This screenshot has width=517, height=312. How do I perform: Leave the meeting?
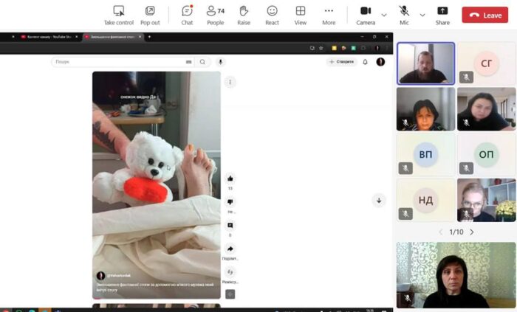485,15
